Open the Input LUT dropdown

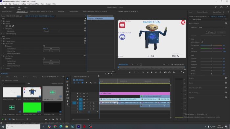pyautogui.click(x=211, y=27)
